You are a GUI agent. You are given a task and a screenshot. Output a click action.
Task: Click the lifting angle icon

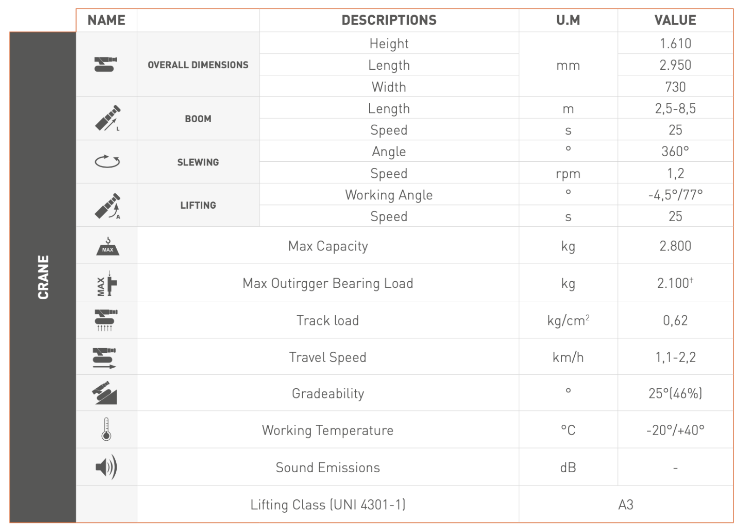(107, 205)
